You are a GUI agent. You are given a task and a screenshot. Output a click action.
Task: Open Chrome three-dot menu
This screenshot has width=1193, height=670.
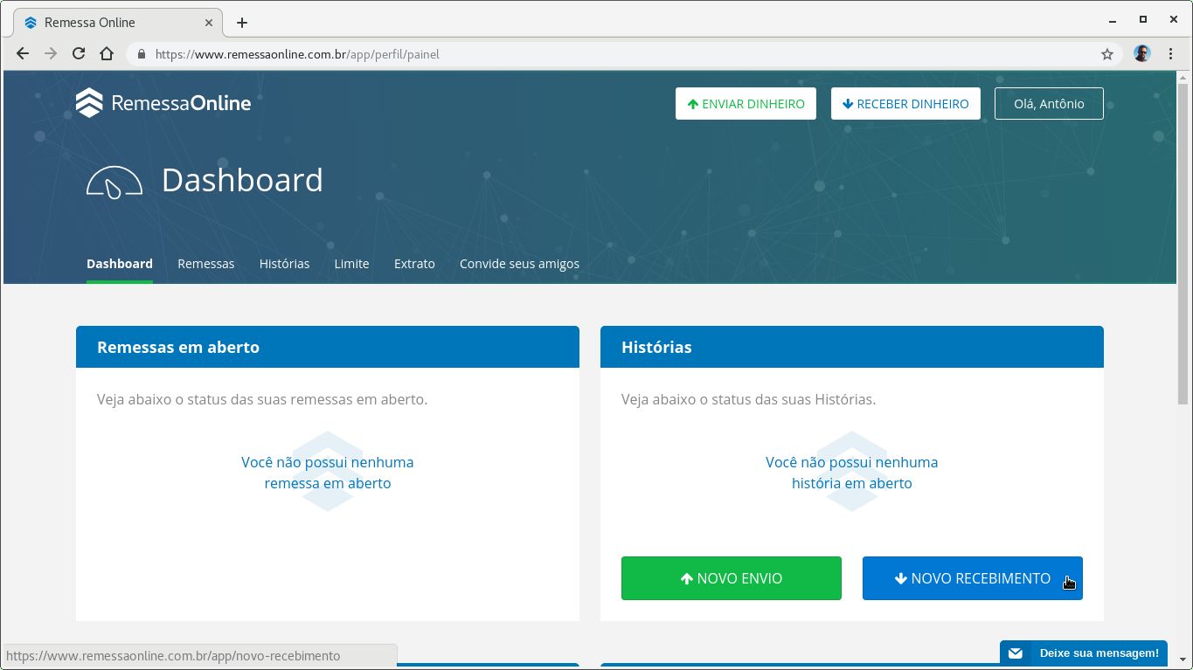click(x=1170, y=54)
